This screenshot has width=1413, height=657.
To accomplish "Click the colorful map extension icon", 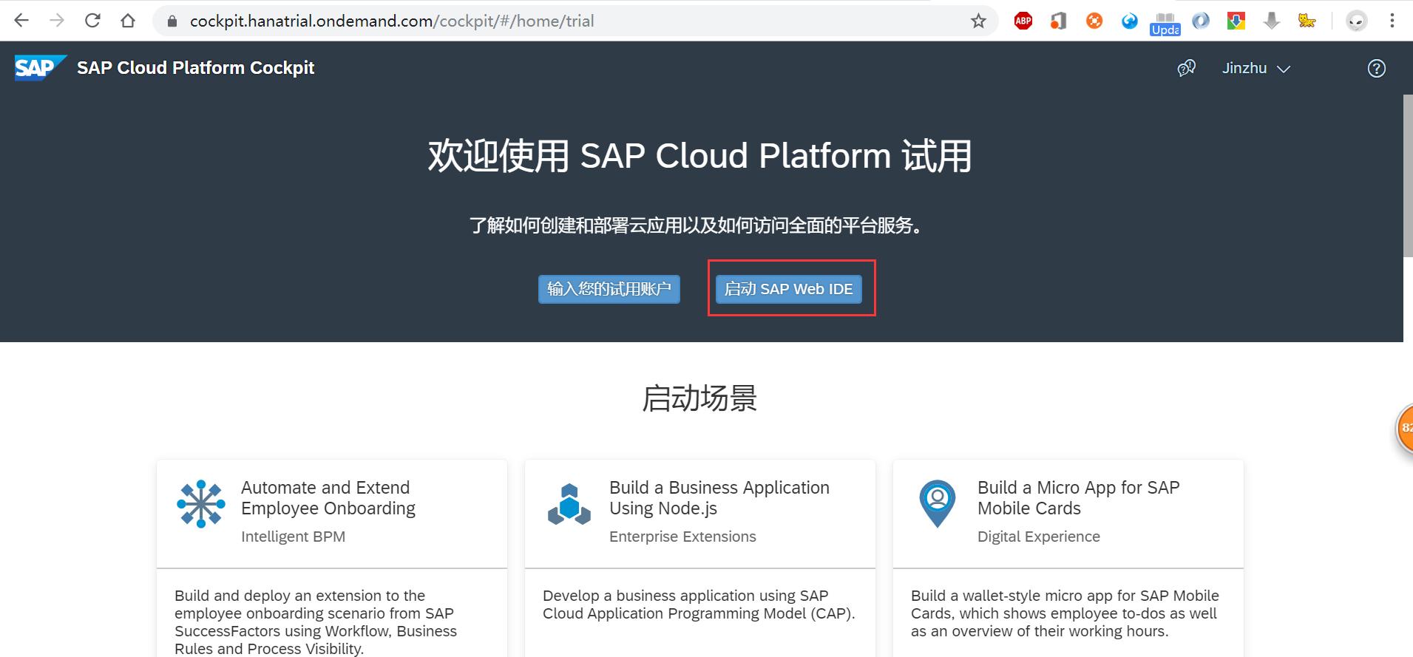I will pos(1236,21).
